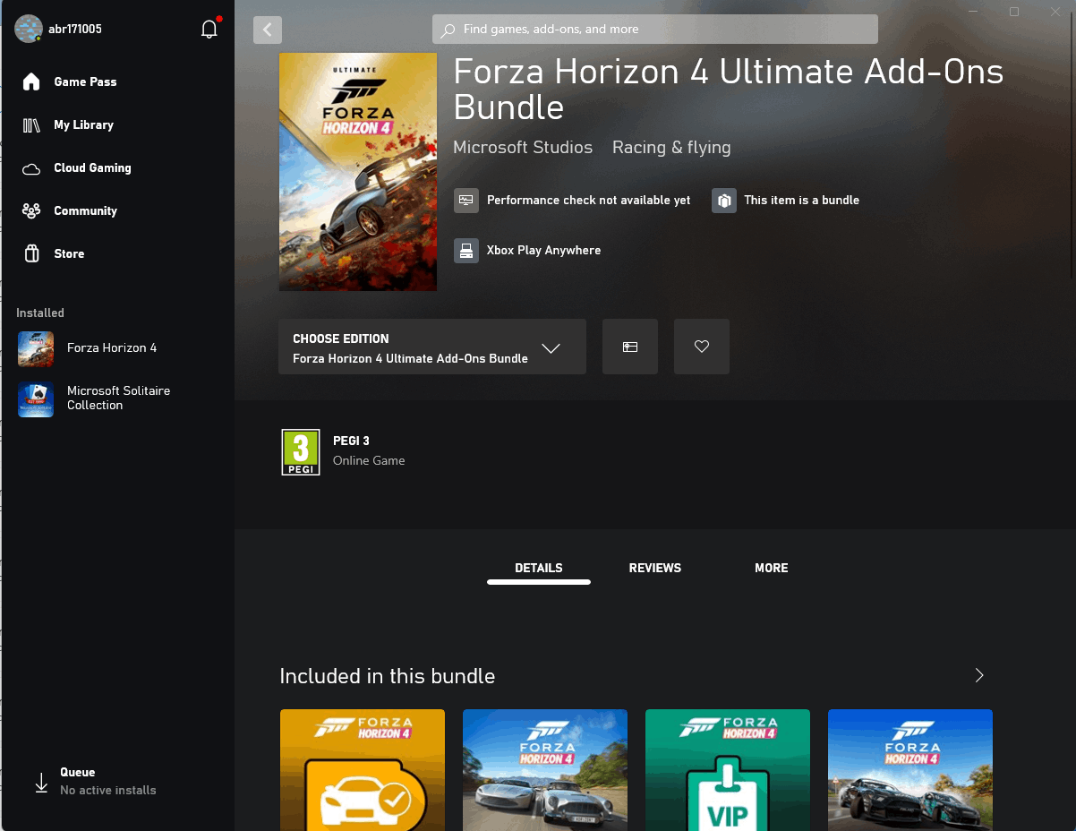Open the VIP bundle tile

click(728, 770)
